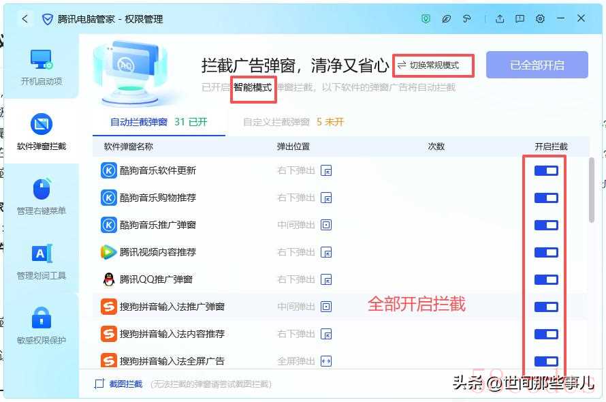
Task: Select row text 腾讯QQ推广弹窗
Action: pyautogui.click(x=156, y=280)
